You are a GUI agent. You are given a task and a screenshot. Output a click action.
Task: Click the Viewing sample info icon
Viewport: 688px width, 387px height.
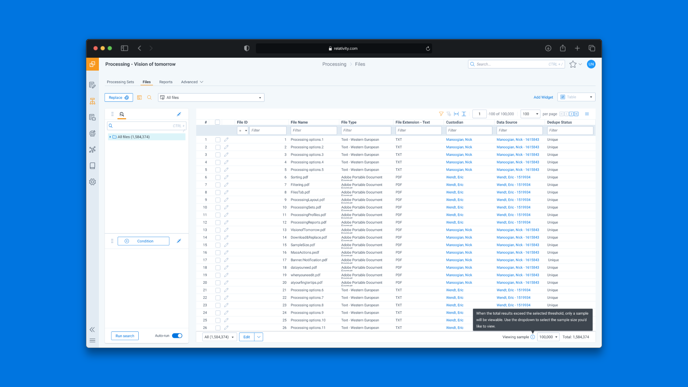pyautogui.click(x=532, y=337)
